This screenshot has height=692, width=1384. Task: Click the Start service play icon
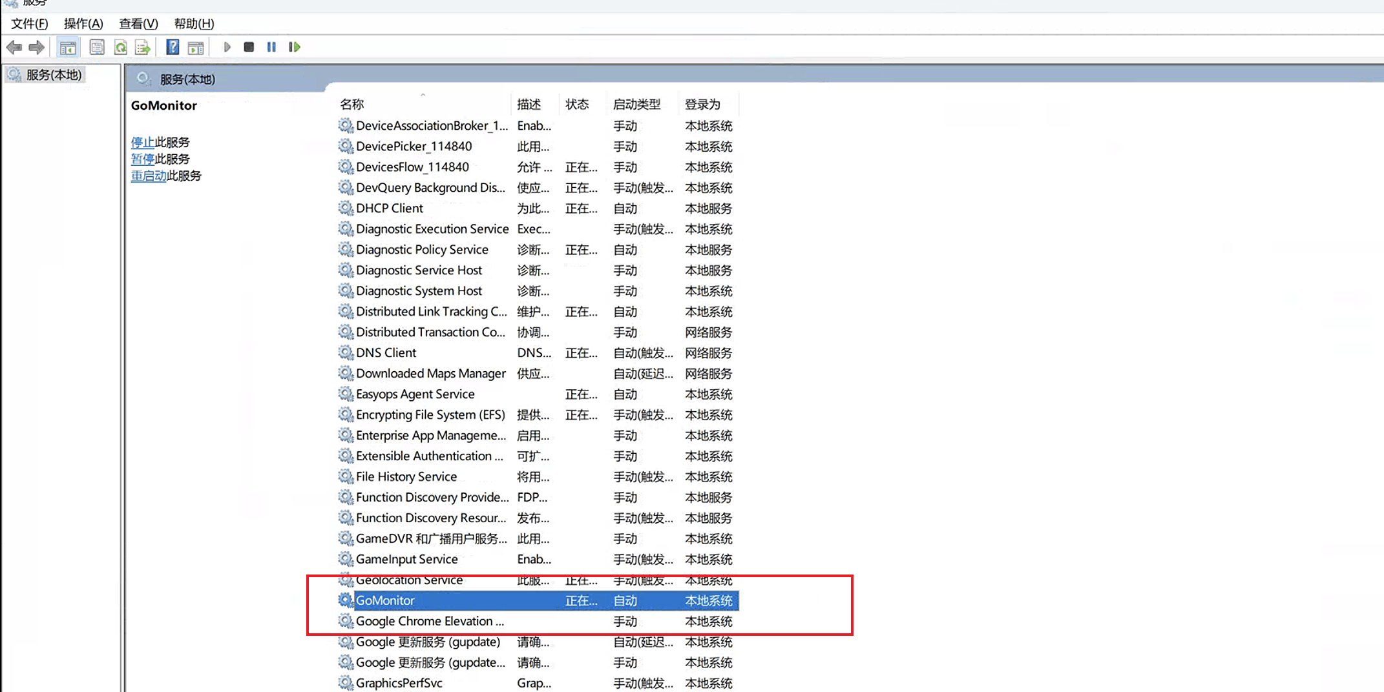pyautogui.click(x=227, y=47)
